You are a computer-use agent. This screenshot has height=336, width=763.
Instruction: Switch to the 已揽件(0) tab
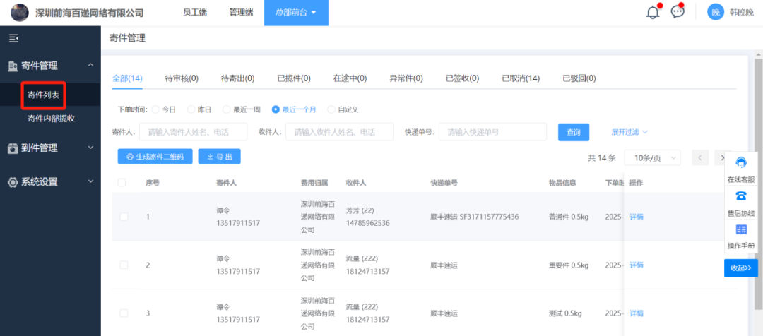click(294, 78)
